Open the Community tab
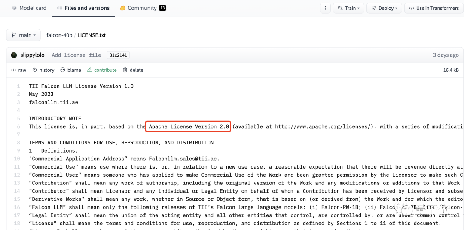This screenshot has width=464, height=230. (x=143, y=8)
